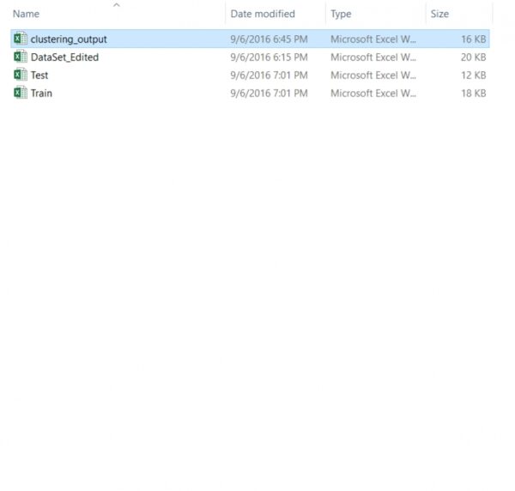Sort by the Date modified column header
The image size is (515, 491).
point(263,14)
